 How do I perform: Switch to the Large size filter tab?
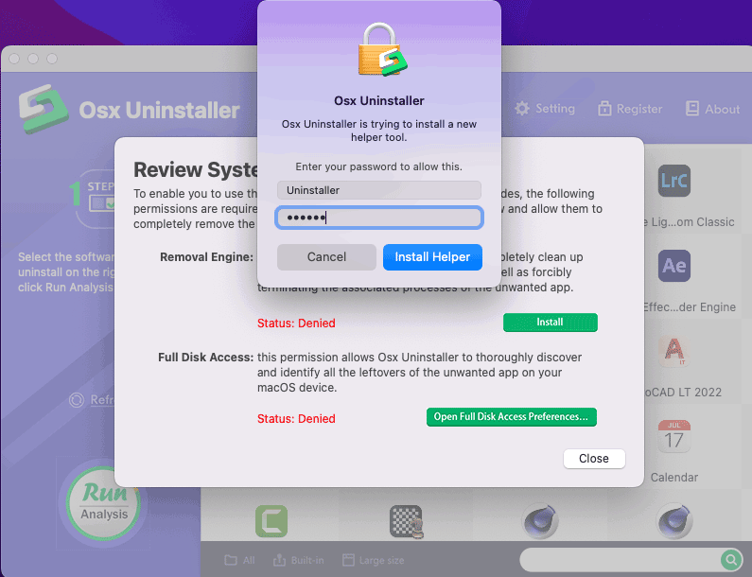373,560
